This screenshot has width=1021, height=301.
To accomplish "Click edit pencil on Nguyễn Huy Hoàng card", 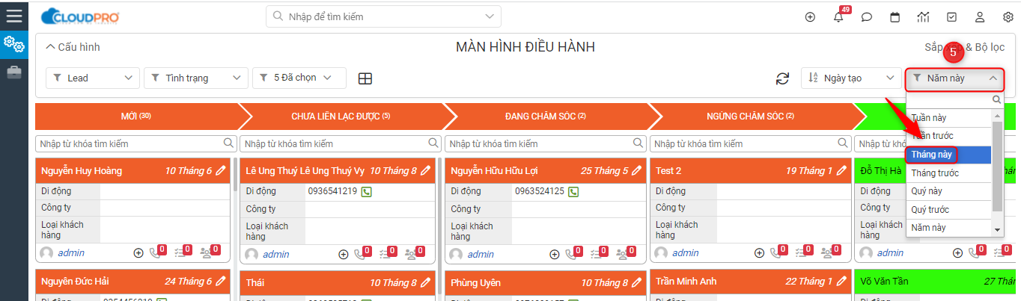I will (220, 171).
